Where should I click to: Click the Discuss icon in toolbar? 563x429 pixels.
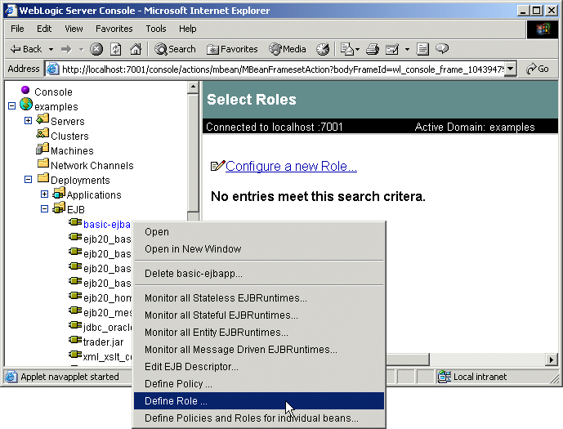[x=422, y=49]
